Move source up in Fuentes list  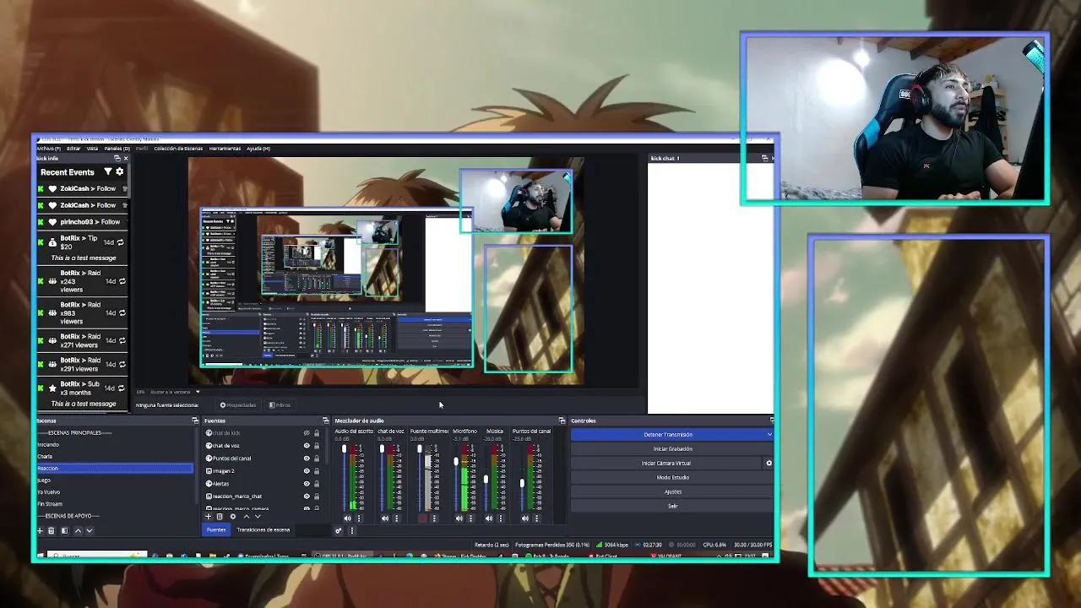(247, 517)
